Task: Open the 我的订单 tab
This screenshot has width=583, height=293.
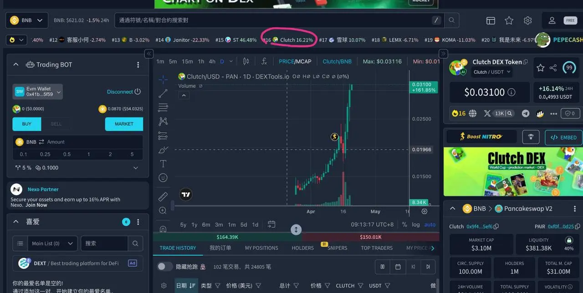Action: click(x=220, y=248)
